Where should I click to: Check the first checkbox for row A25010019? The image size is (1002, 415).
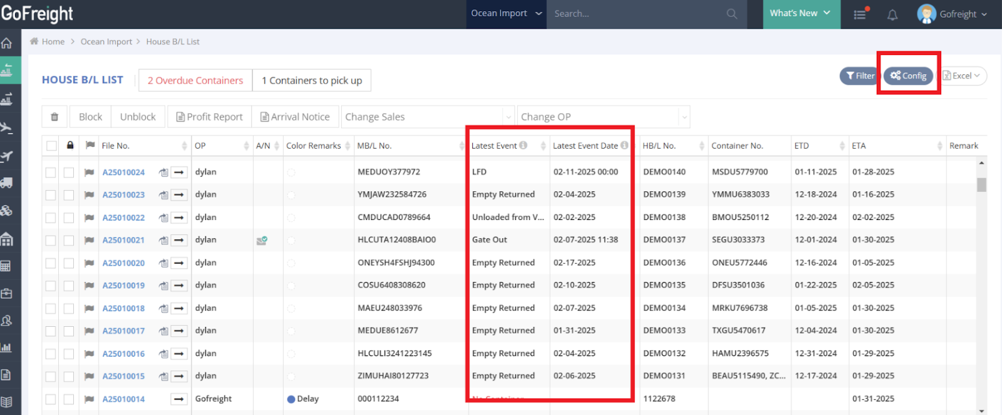pyautogui.click(x=51, y=286)
